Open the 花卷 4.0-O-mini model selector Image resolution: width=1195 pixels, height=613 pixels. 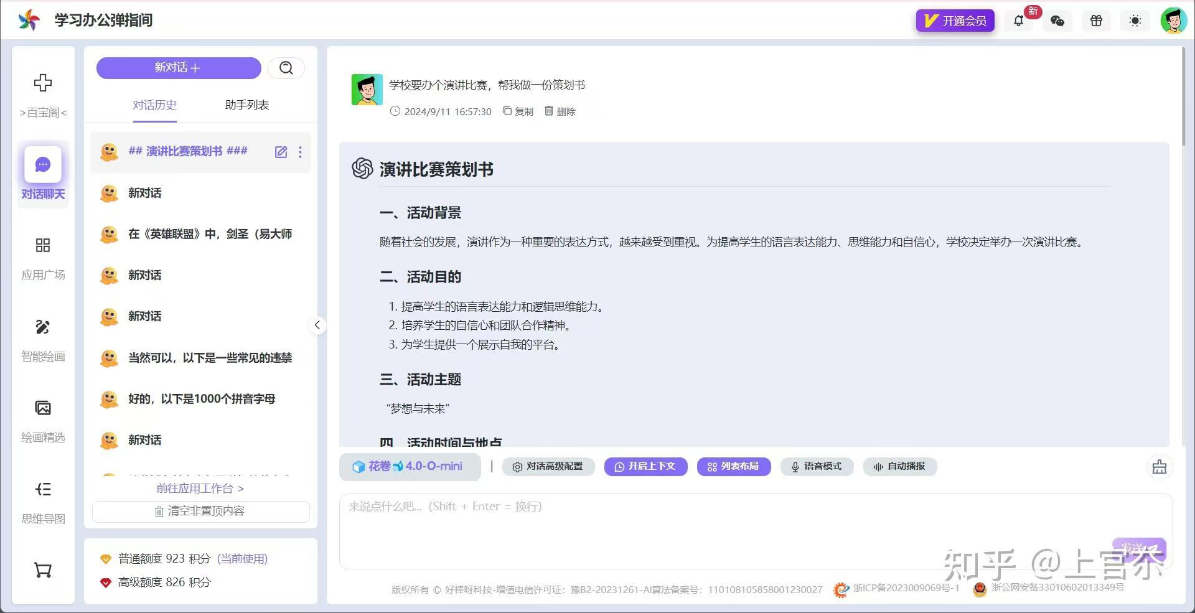pyautogui.click(x=410, y=467)
